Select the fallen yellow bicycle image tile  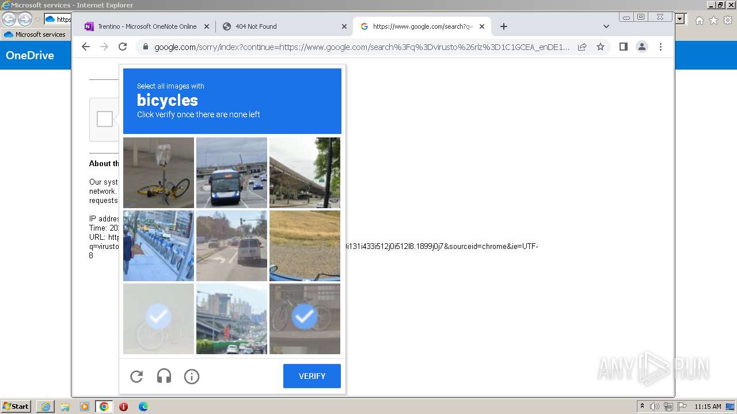pos(158,172)
